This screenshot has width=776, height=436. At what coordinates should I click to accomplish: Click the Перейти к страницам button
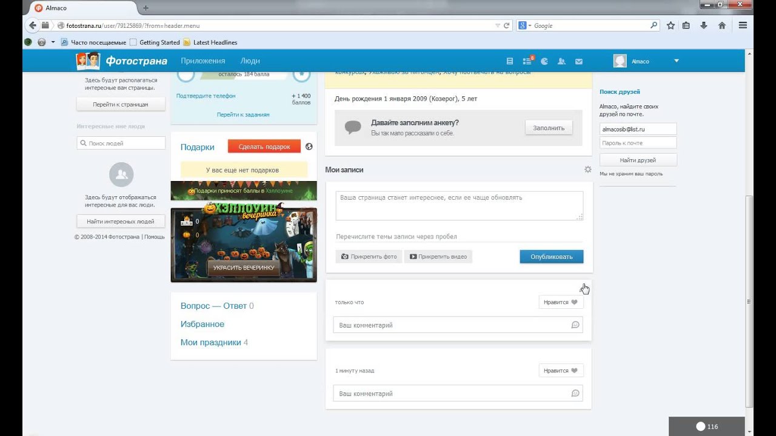(121, 104)
